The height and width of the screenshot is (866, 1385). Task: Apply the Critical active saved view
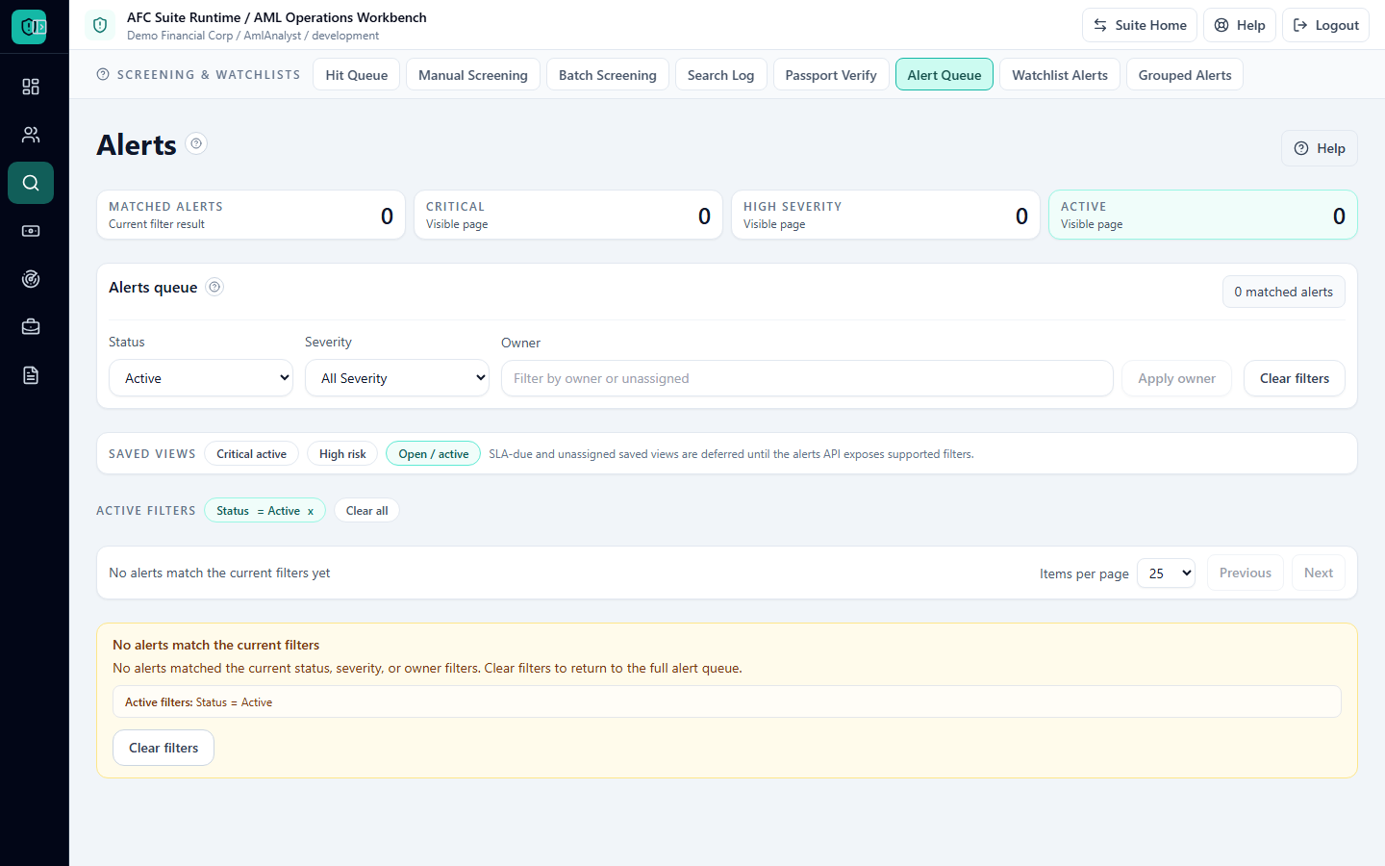[251, 453]
